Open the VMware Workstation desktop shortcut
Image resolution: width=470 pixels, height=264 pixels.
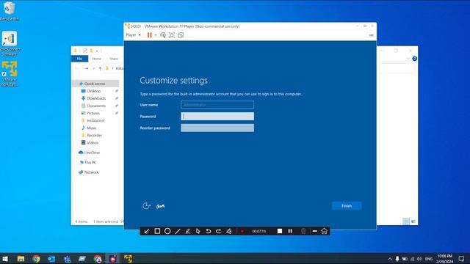[10, 73]
